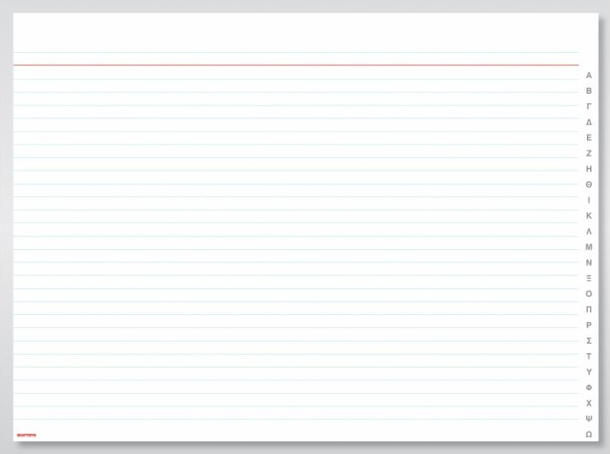Click the Γ letter on the index
The height and width of the screenshot is (454, 610).
[589, 106]
